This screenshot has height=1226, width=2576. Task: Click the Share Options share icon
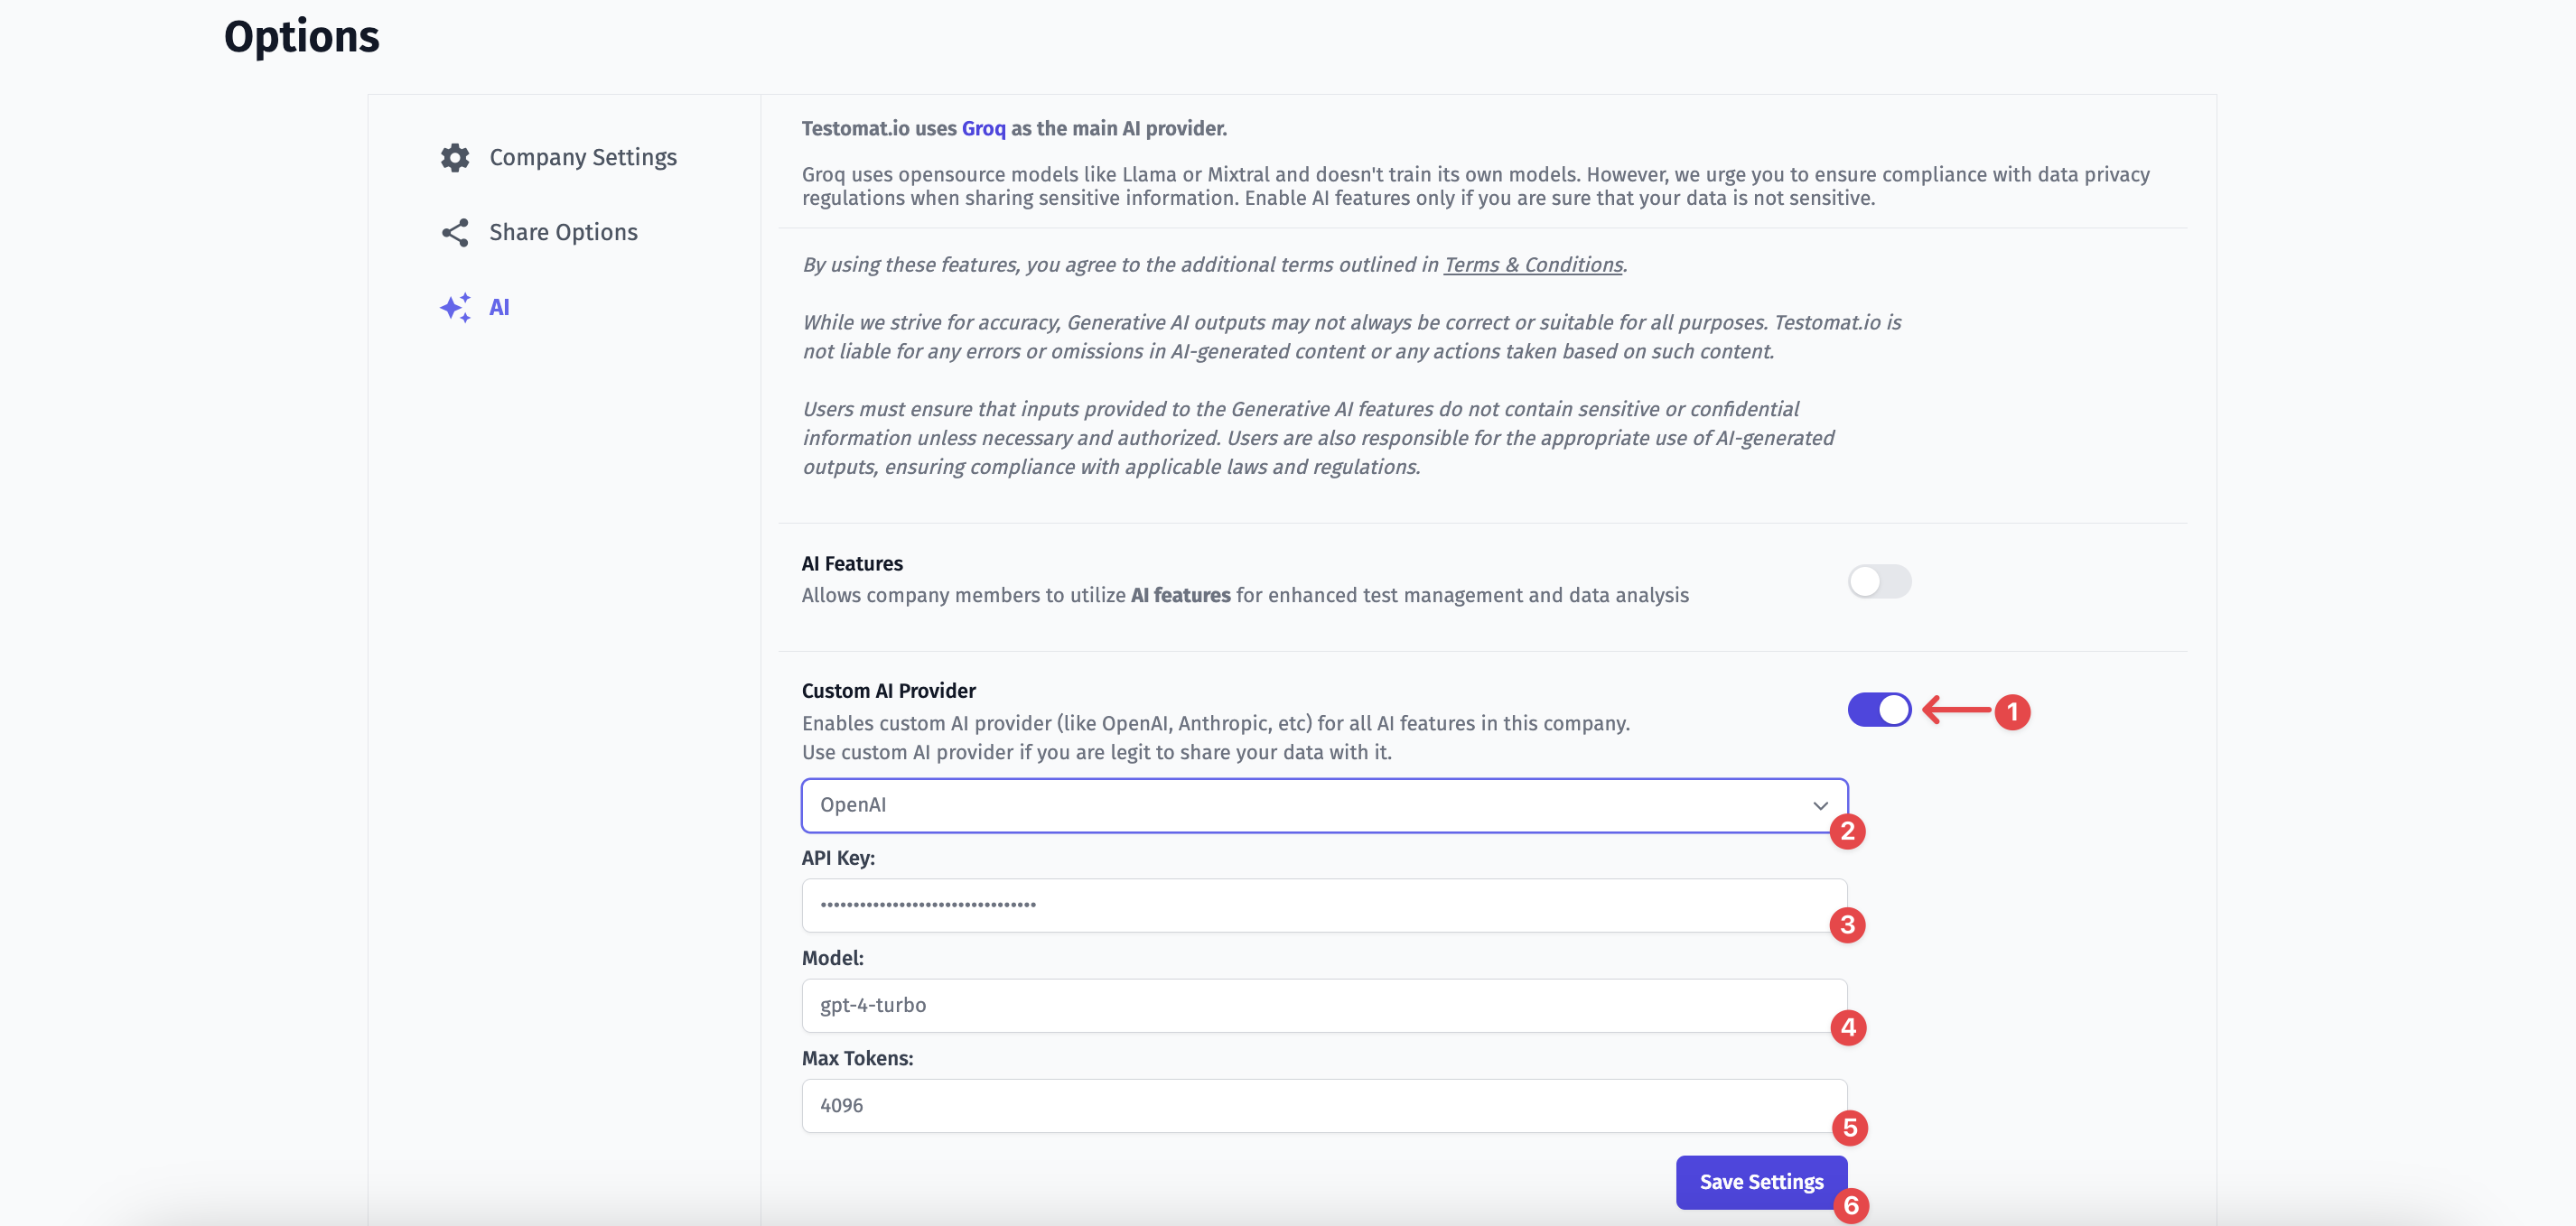pyautogui.click(x=455, y=233)
